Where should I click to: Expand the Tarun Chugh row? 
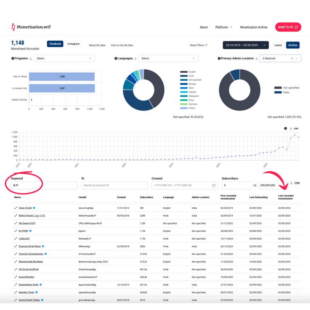[16, 208]
